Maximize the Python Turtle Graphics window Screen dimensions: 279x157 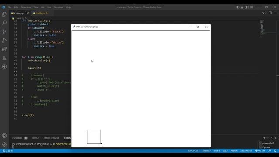[197, 27]
